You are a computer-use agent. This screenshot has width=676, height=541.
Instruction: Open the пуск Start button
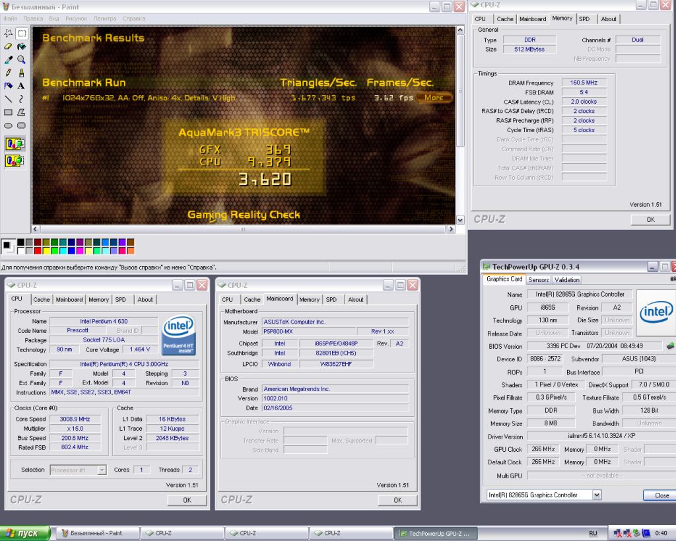click(25, 533)
